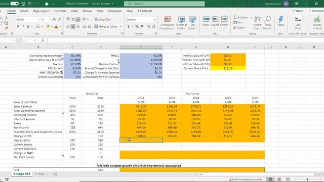
Task: Click the Comments button
Action: click(x=315, y=11)
